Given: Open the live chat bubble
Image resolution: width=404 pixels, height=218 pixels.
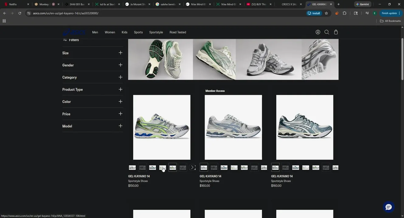Looking at the screenshot, I should pos(388,207).
